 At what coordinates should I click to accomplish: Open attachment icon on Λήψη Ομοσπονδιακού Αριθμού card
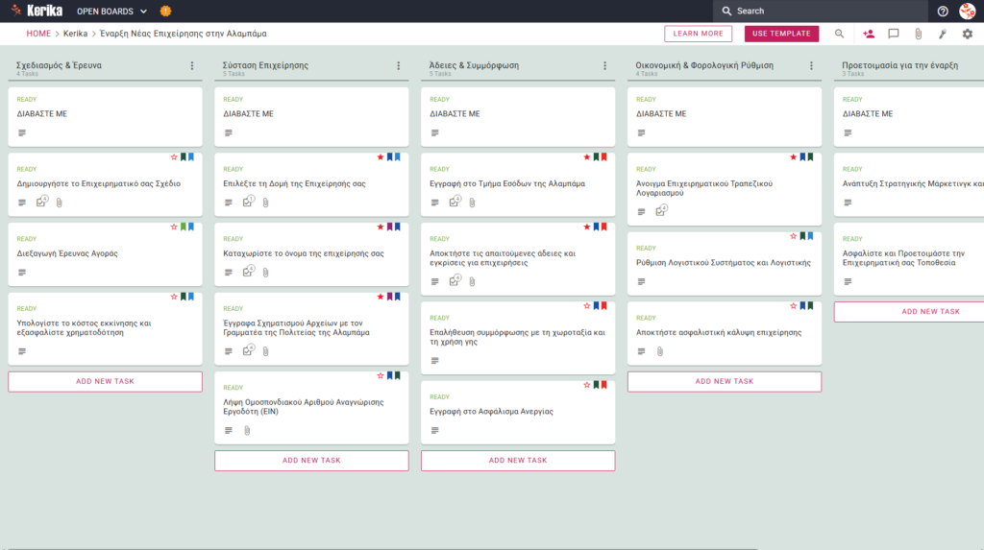click(x=247, y=430)
